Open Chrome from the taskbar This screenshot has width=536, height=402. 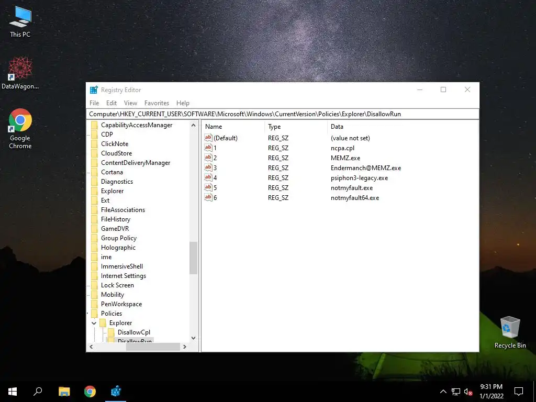[90, 392]
